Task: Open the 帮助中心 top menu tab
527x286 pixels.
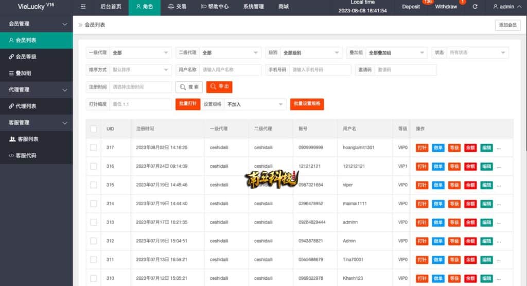Action: pos(215,6)
